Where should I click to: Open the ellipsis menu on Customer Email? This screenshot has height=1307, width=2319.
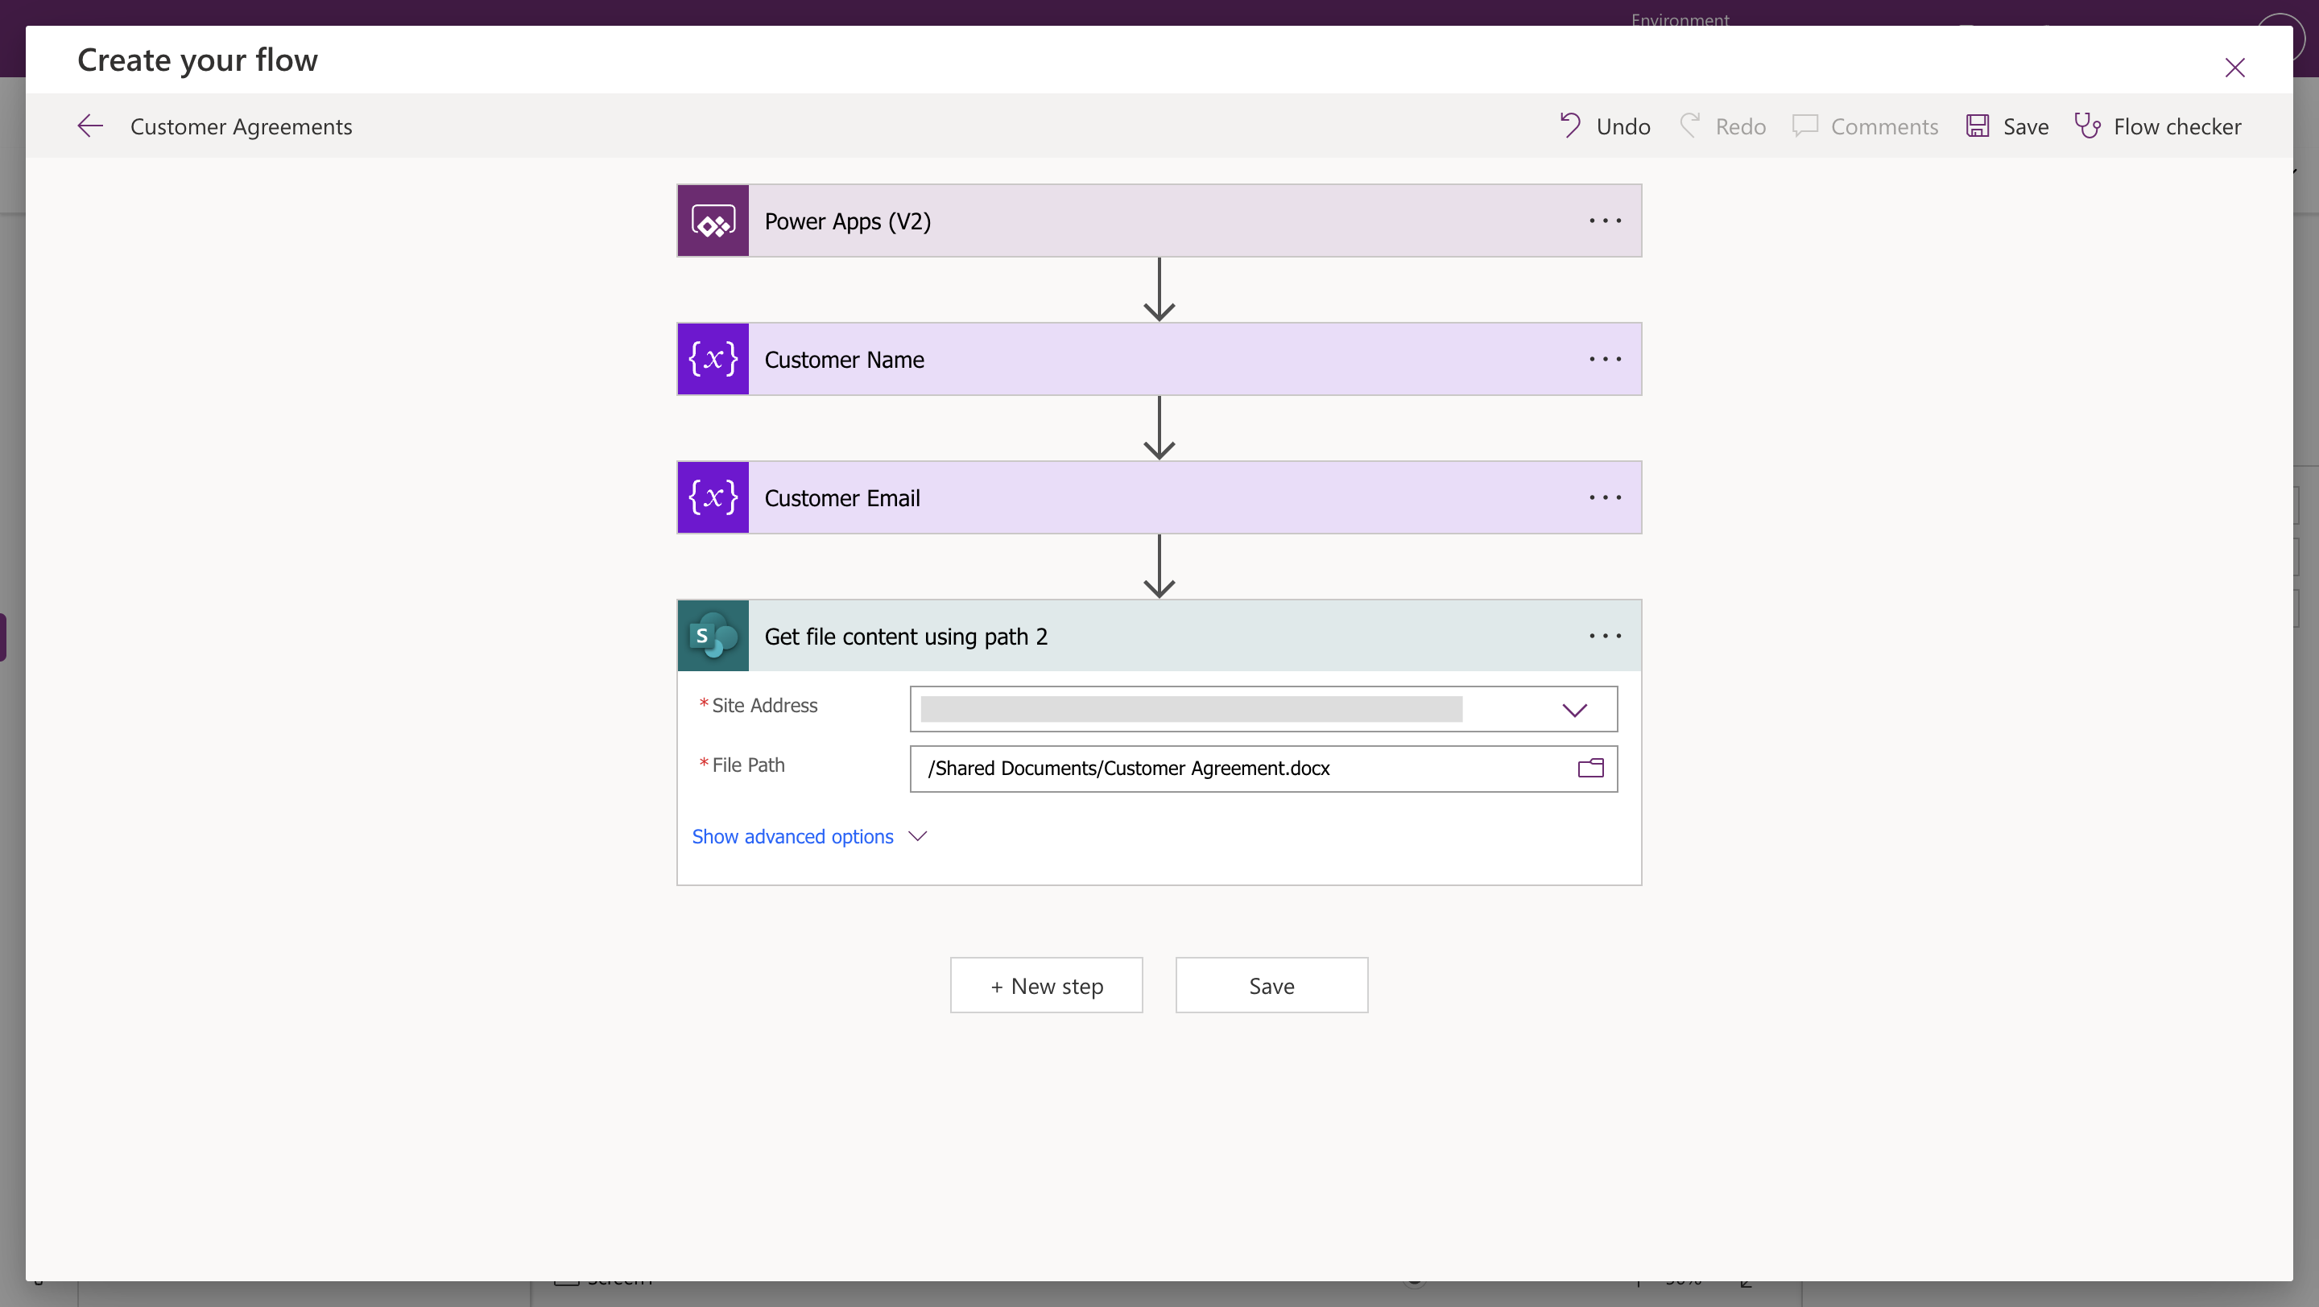pyautogui.click(x=1604, y=497)
